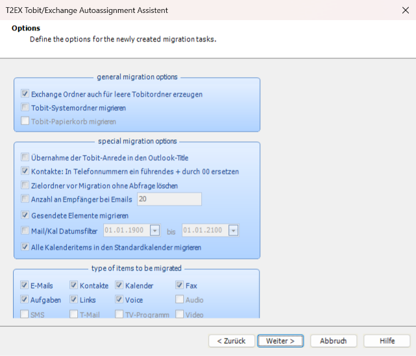Image resolution: width=416 pixels, height=356 pixels.
Task: Proceed with the Weiter button
Action: [280, 341]
